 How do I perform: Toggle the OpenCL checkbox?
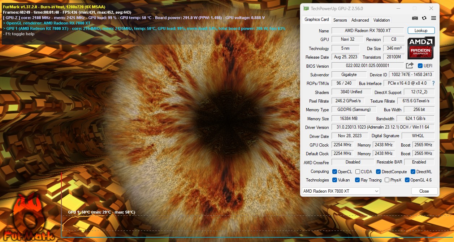tap(335, 172)
